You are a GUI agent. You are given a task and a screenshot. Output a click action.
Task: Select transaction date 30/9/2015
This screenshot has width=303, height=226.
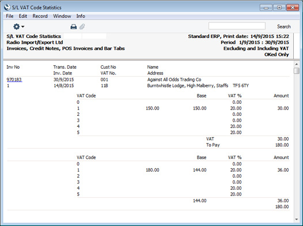63,80
